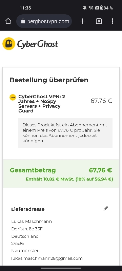Tap the bottom navigation gesture bar

61,268
